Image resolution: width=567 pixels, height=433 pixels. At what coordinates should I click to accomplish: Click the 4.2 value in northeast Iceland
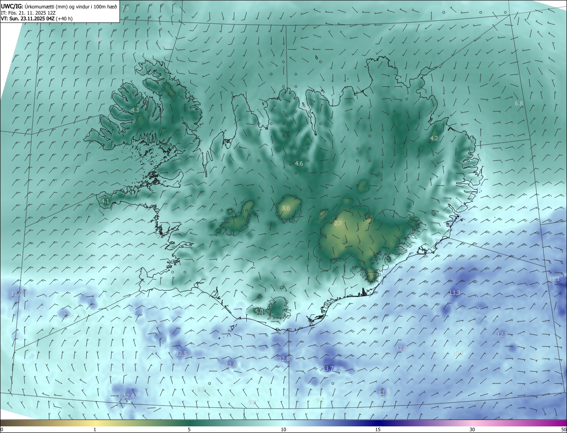pos(434,139)
